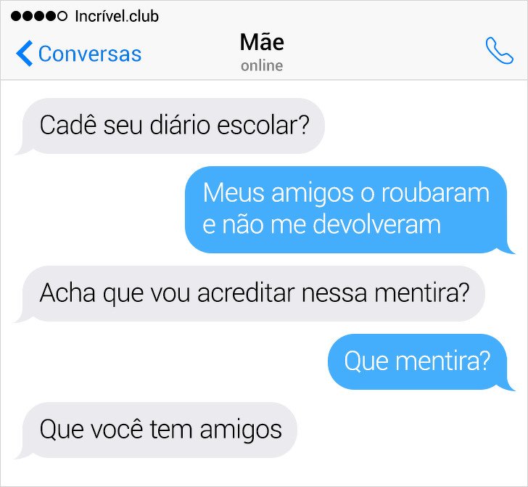Select the "Meus amigos o roubaram" bubble
The image size is (528, 487).
coord(350,210)
